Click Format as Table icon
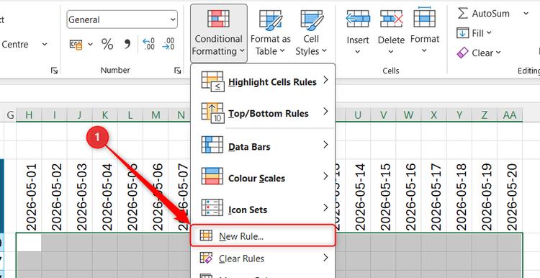Viewport: 540px width, 278px height. click(271, 21)
